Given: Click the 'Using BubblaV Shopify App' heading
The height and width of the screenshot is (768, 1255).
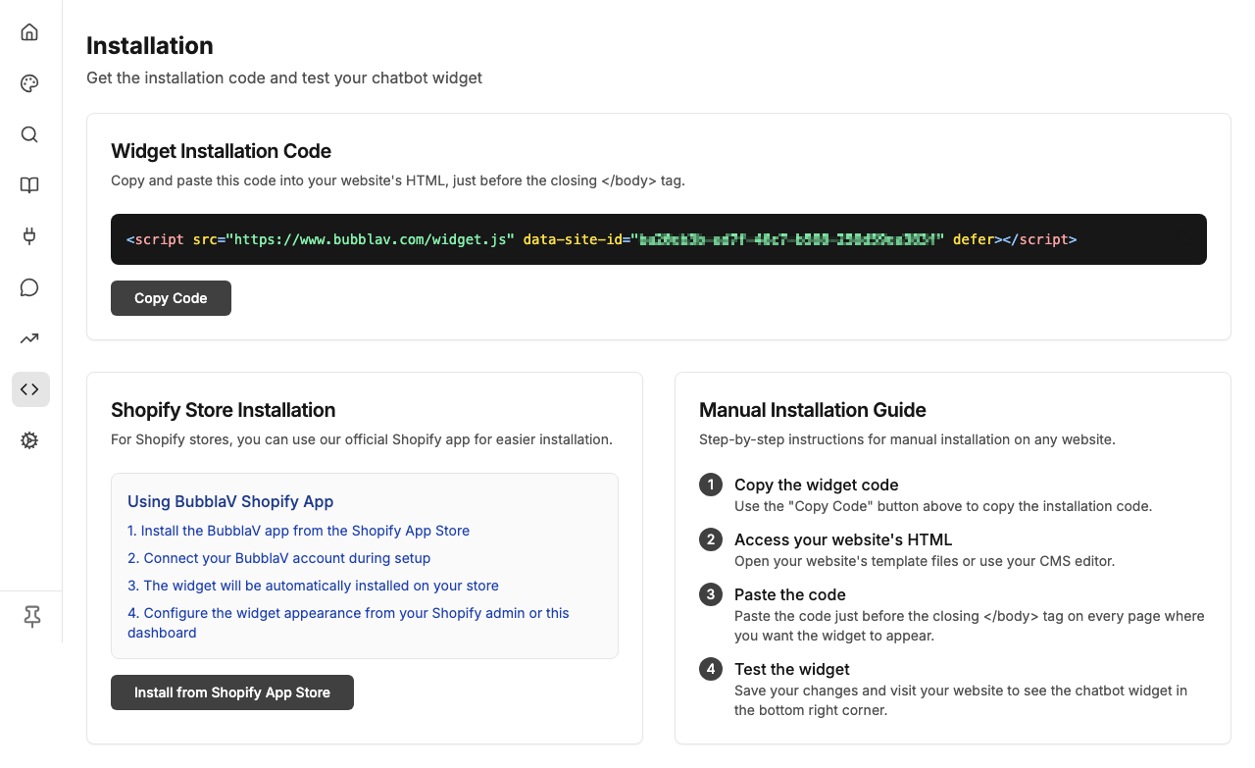Looking at the screenshot, I should (230, 501).
